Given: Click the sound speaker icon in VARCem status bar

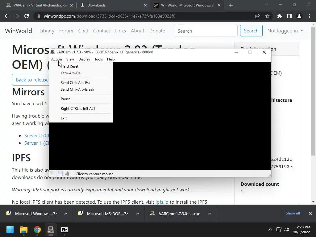Looking at the screenshot, I should click(67, 174).
